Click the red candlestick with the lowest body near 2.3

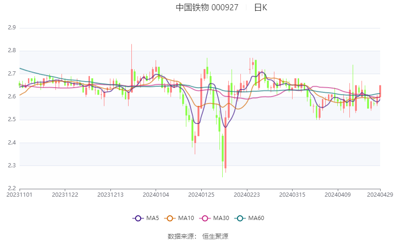click(225, 143)
